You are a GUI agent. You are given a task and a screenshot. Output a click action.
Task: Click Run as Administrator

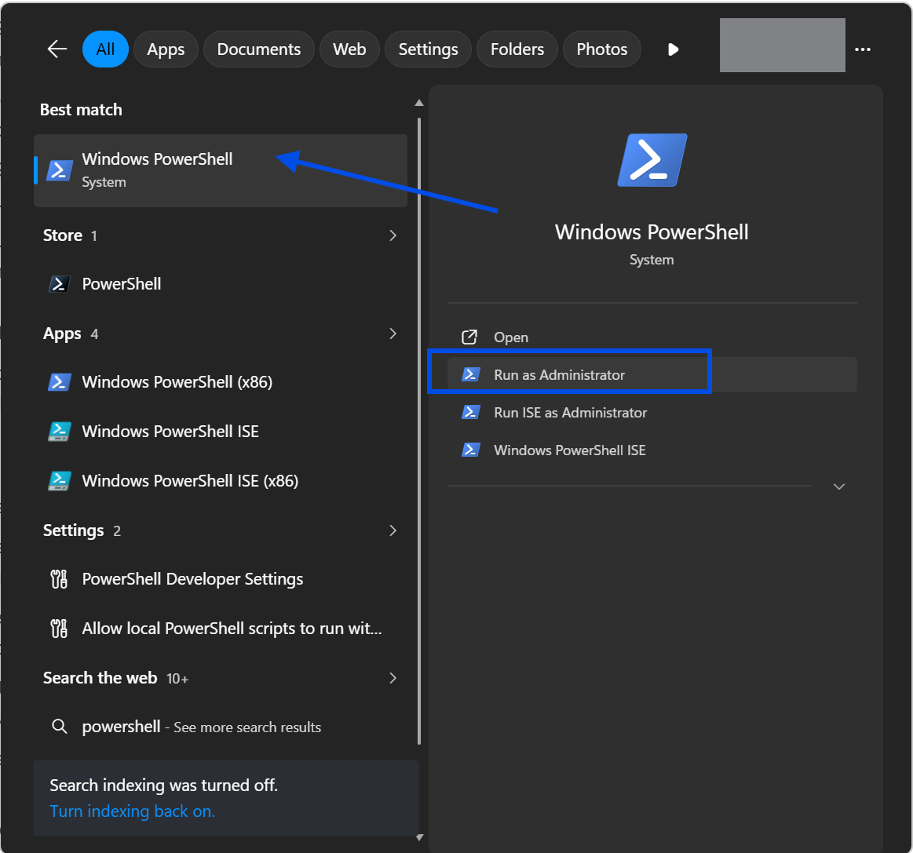click(559, 375)
